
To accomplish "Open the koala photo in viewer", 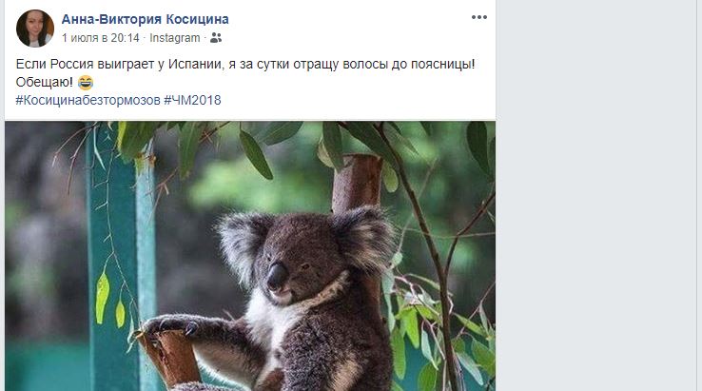I will tap(250, 256).
